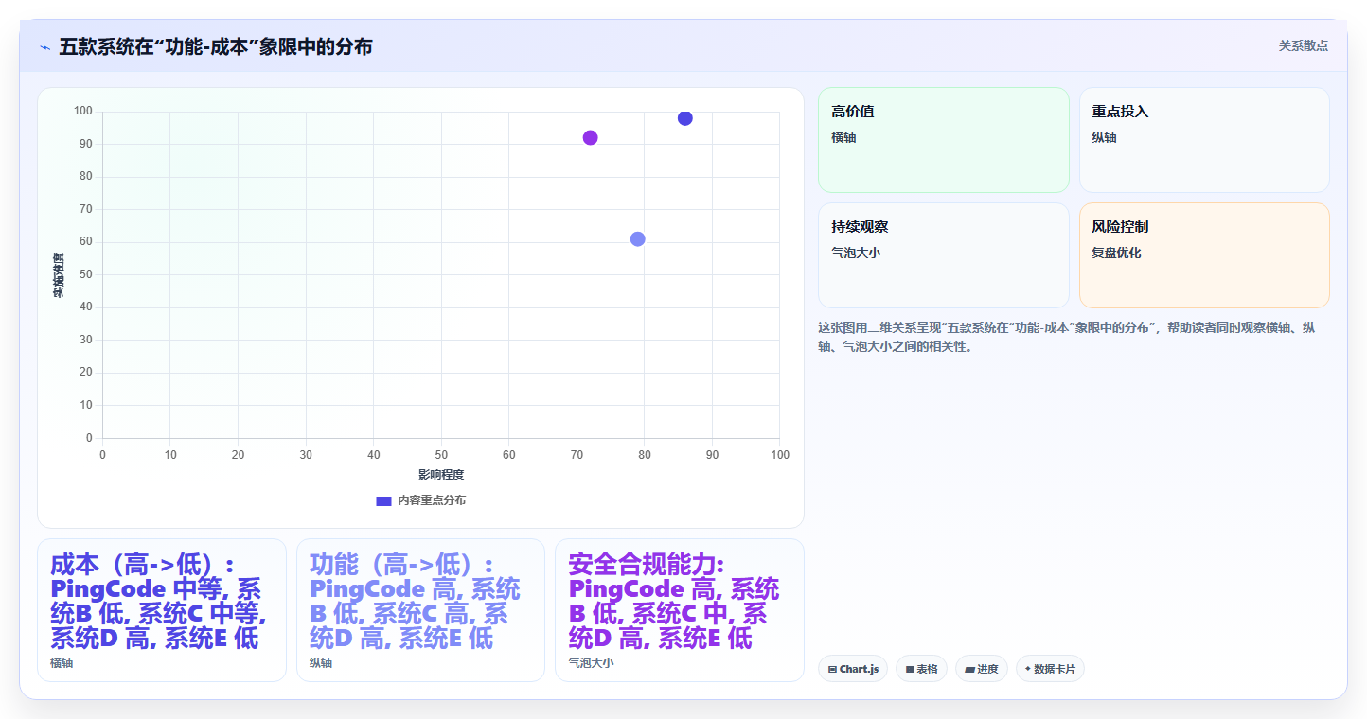1367x719 pixels.
Task: Click the 进度 tag chip
Action: (x=982, y=669)
